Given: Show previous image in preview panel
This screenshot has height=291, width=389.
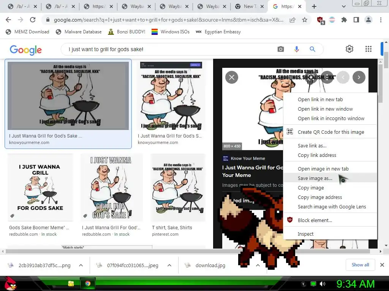Looking at the screenshot, I should pyautogui.click(x=343, y=77).
